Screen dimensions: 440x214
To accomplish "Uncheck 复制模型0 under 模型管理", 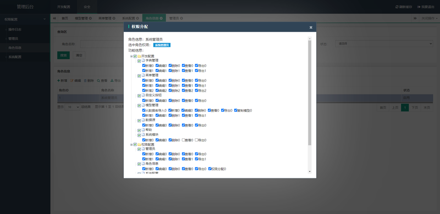I will pos(236,110).
